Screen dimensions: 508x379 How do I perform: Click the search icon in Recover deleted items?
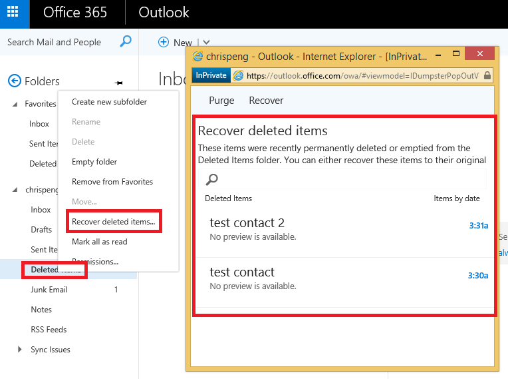click(x=212, y=179)
